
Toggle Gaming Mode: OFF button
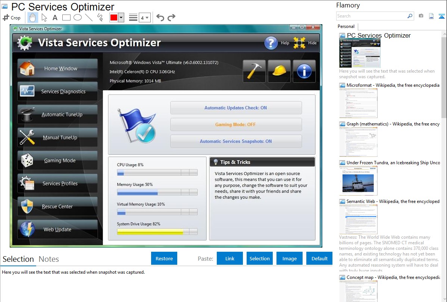(236, 125)
